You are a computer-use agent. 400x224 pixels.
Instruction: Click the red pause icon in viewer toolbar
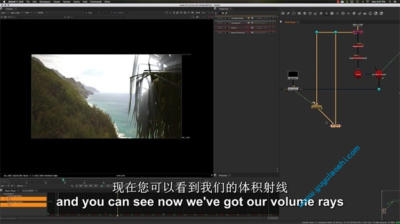tap(209, 17)
